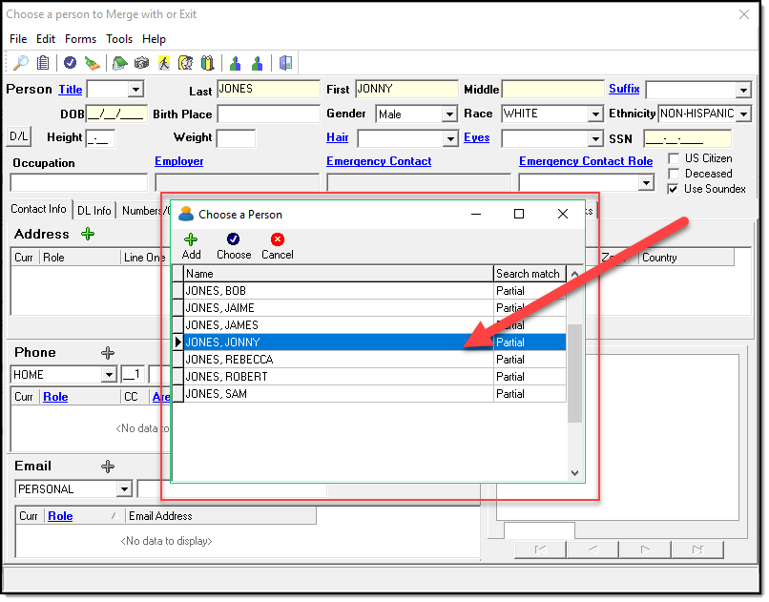Enable the US Citizen checkbox
The height and width of the screenshot is (602, 769).
(x=674, y=158)
